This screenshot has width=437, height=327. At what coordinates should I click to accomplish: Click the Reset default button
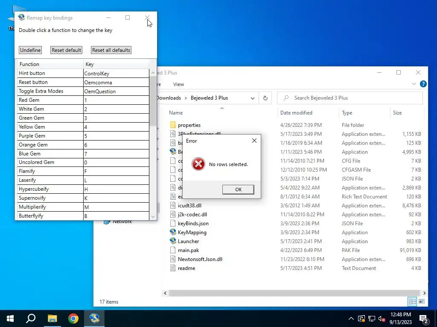click(66, 50)
